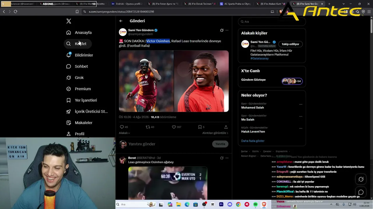Click the bookmark icon in address bar

(77, 12)
